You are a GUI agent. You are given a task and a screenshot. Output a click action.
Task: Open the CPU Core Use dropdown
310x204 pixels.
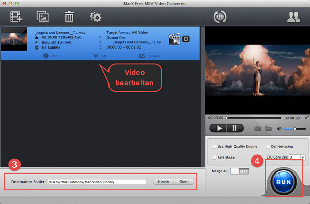[303, 158]
